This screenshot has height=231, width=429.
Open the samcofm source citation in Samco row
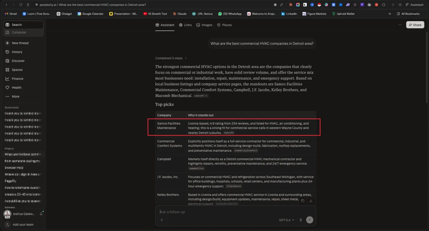[x=229, y=133]
